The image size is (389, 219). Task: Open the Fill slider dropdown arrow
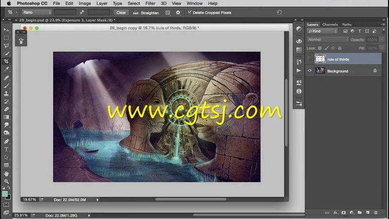[382, 48]
